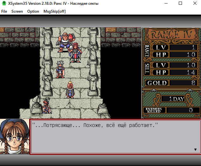Click the white-haired character sprite
Viewport: 201px width, 166px height.
tap(60, 70)
